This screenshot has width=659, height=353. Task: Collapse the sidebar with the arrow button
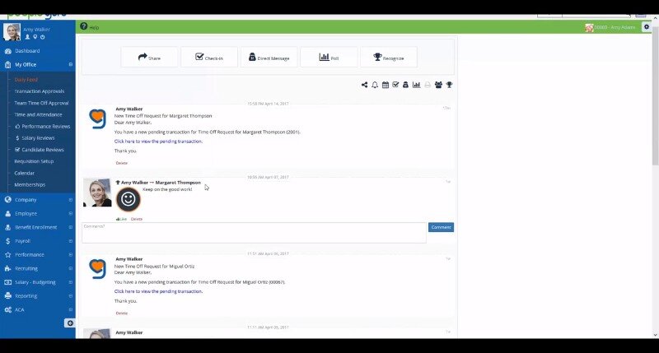click(69, 323)
